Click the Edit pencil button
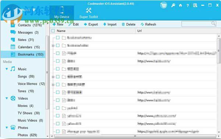Screen dimensions: 221x139 (x=73, y=25)
